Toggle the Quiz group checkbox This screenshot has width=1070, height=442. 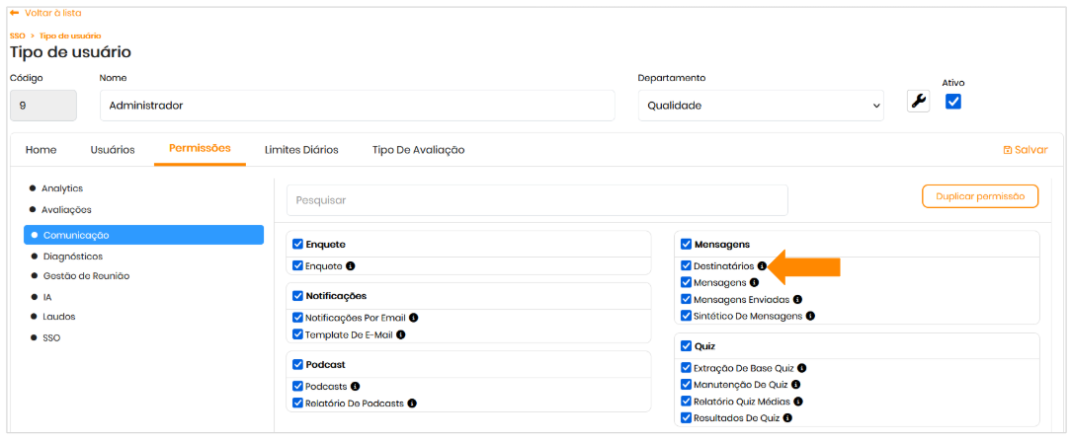687,347
